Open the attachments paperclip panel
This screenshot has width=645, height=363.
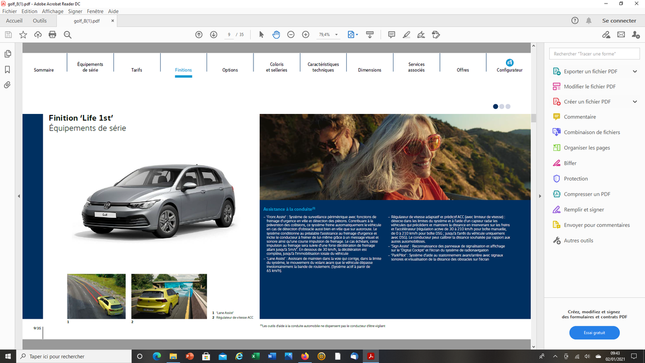(8, 85)
